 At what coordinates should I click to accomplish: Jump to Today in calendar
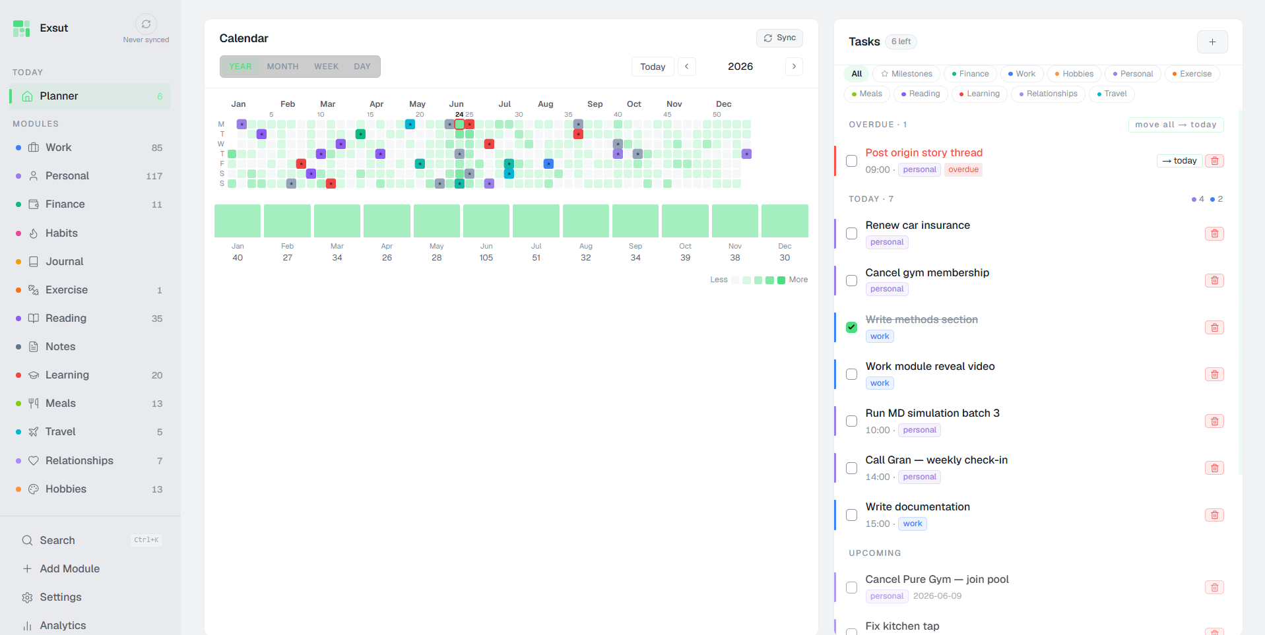click(653, 67)
